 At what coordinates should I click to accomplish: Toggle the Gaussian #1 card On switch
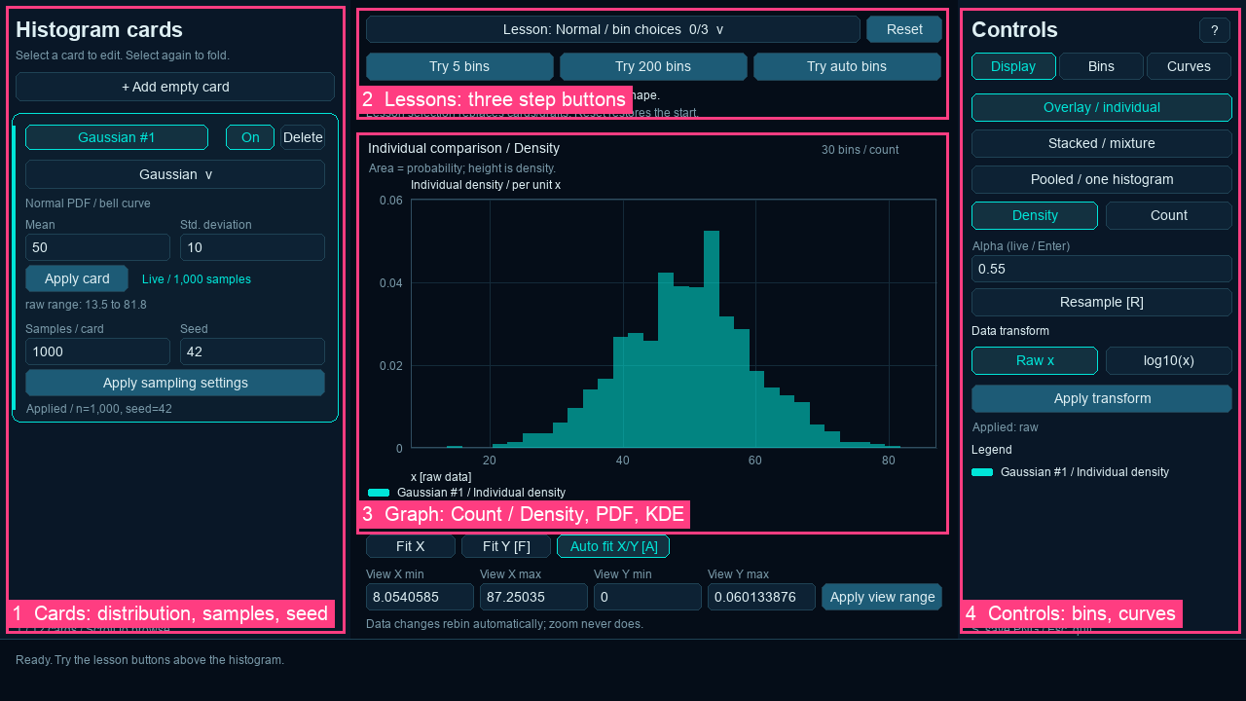[x=250, y=137]
